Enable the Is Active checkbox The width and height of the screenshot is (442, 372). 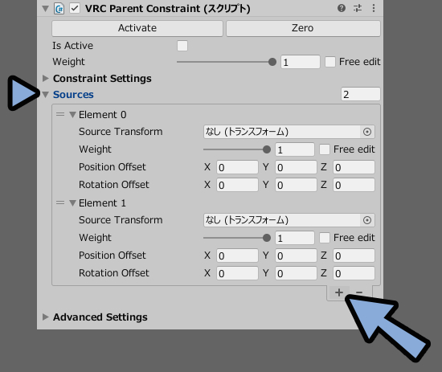182,46
